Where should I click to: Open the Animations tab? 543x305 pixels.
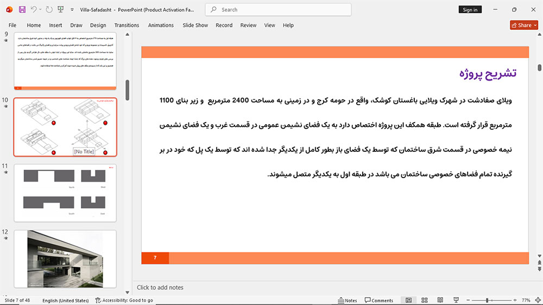point(161,26)
